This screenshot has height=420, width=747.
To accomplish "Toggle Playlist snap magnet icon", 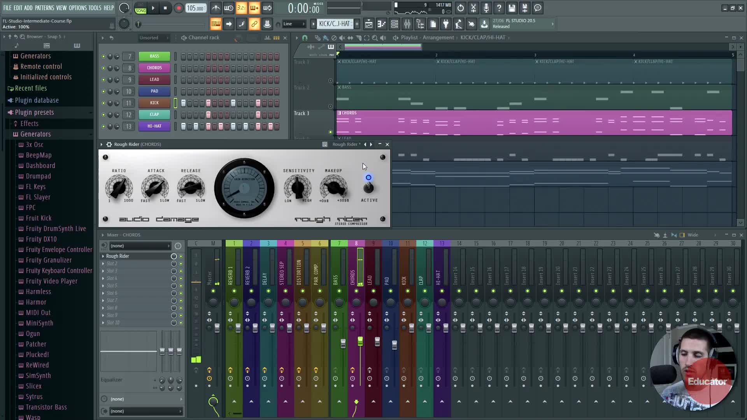I will tap(305, 38).
